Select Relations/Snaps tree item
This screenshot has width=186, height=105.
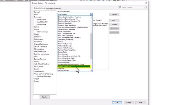tap(42, 32)
